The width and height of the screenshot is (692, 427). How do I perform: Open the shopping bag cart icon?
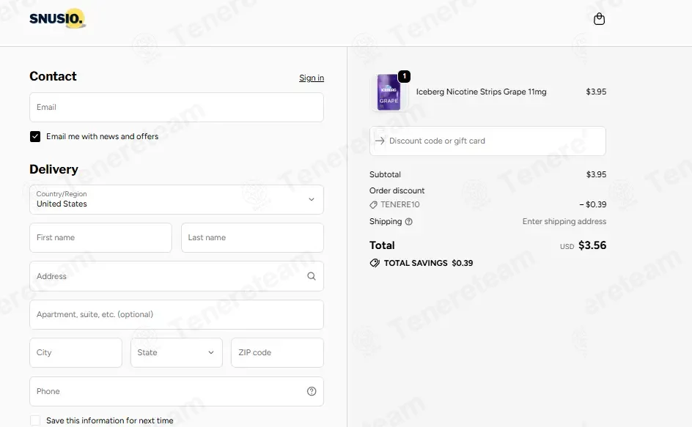[599, 19]
